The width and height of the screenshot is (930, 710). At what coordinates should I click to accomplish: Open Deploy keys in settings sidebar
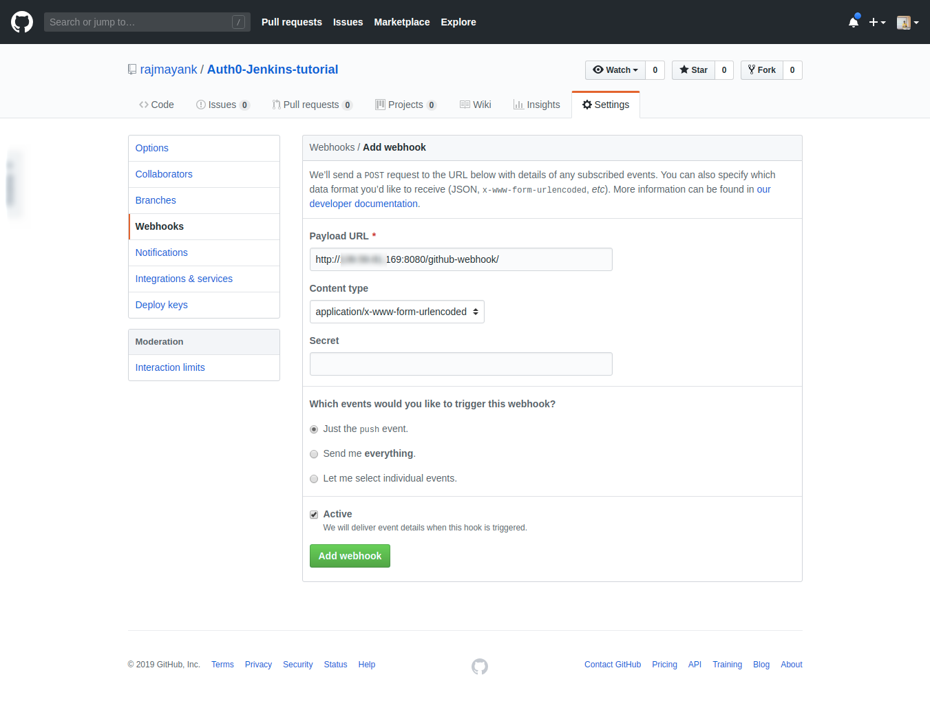click(x=204, y=305)
